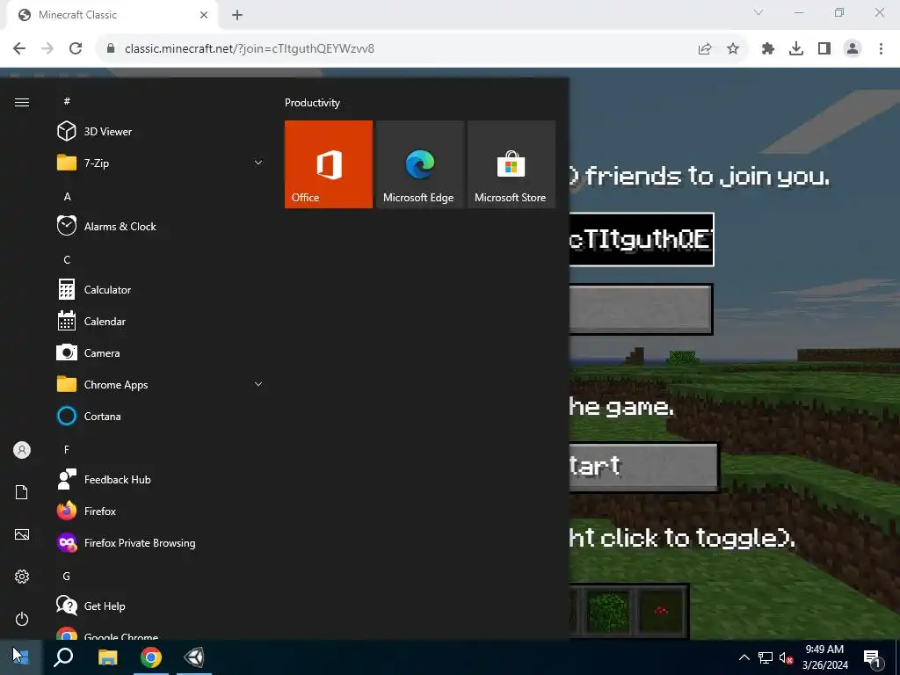The image size is (900, 675).
Task: Open File Explorer from the taskbar
Action: [x=108, y=657]
